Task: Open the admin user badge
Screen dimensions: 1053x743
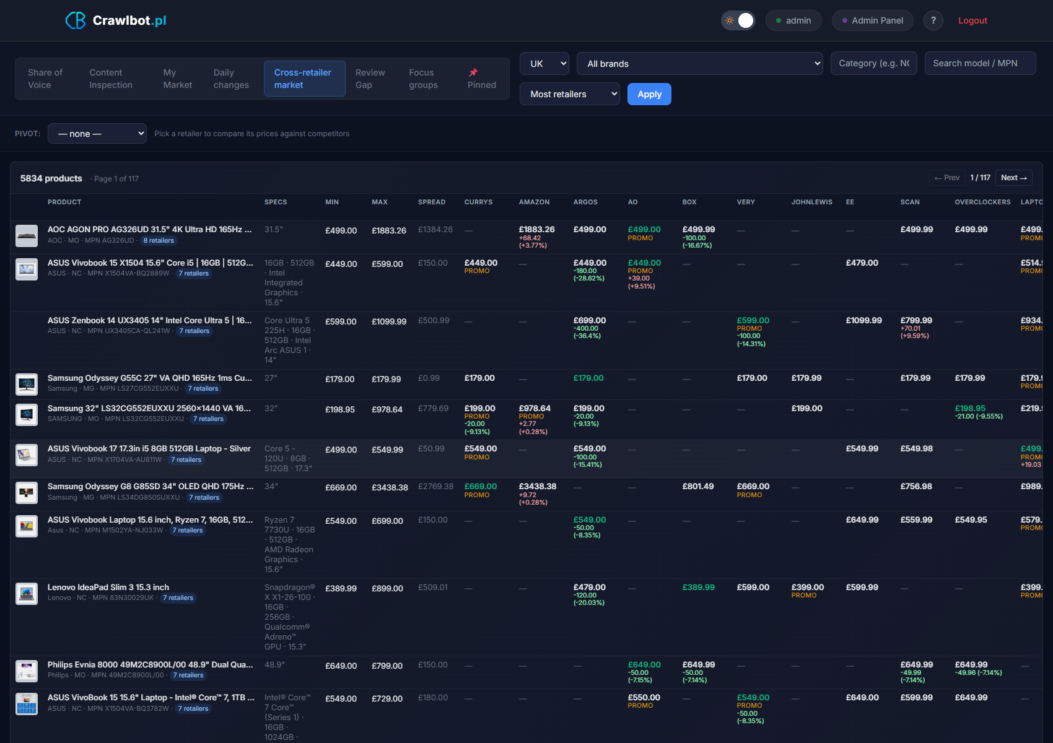Action: tap(793, 20)
